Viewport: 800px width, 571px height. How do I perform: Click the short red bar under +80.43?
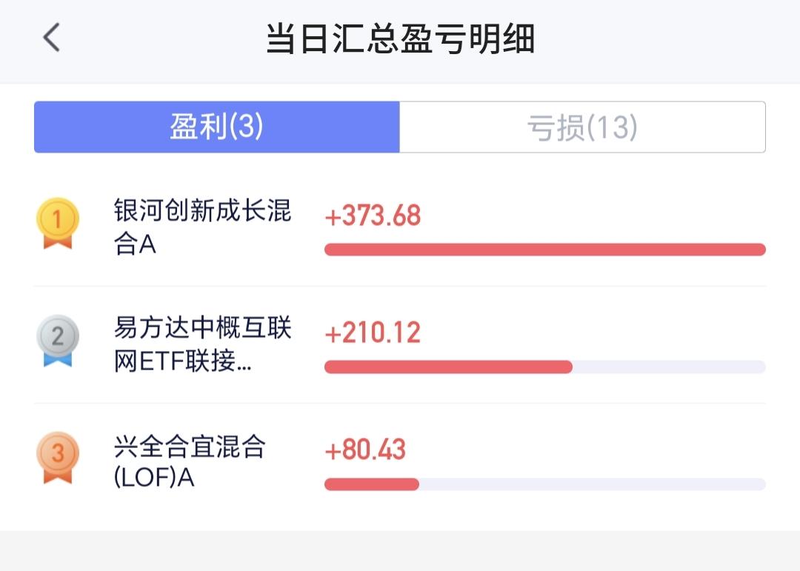click(372, 484)
